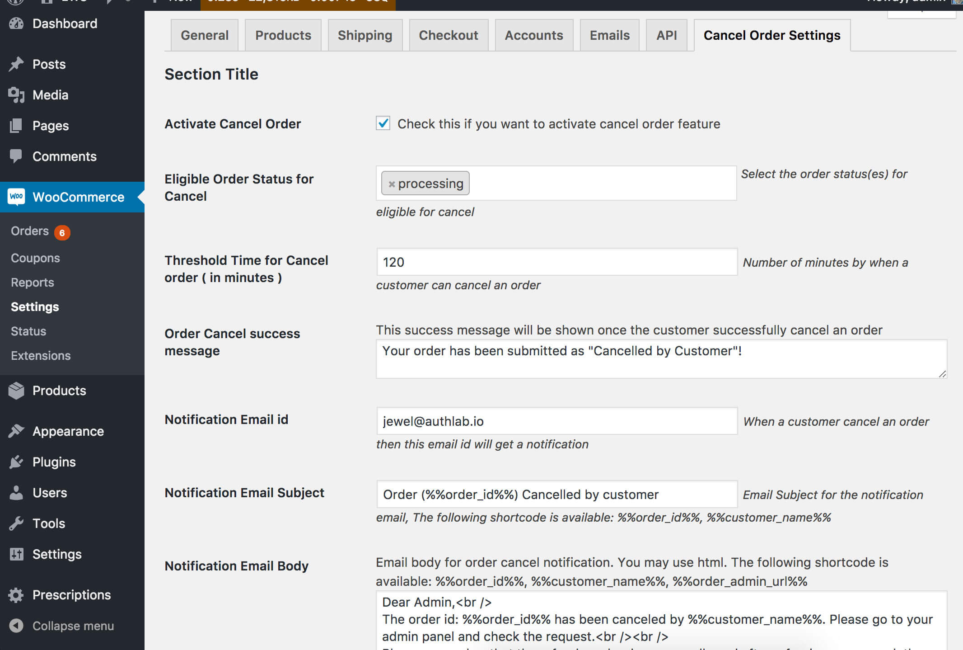The image size is (963, 650).
Task: Edit the Notification Email id field
Action: (554, 421)
